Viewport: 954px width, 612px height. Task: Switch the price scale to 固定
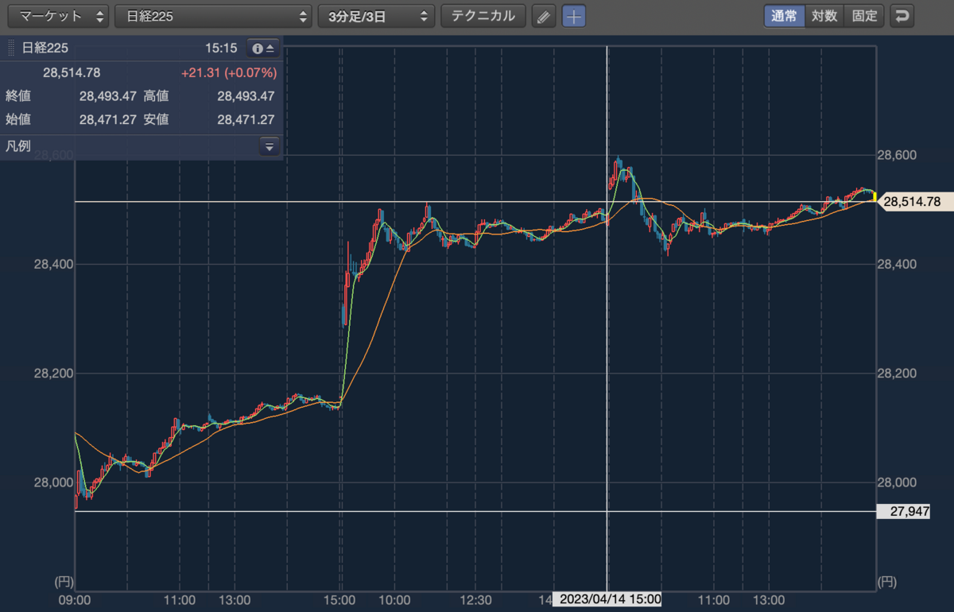(864, 16)
